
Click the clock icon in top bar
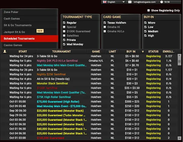[162, 2]
